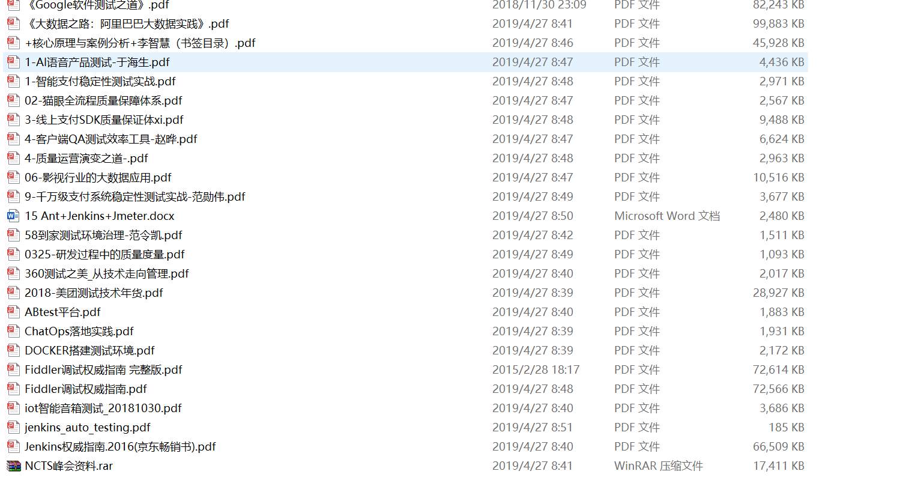Click the PDF icon of 1-AI语音产品测试-于海生.pdf
This screenshot has height=477, width=921.
(x=13, y=62)
